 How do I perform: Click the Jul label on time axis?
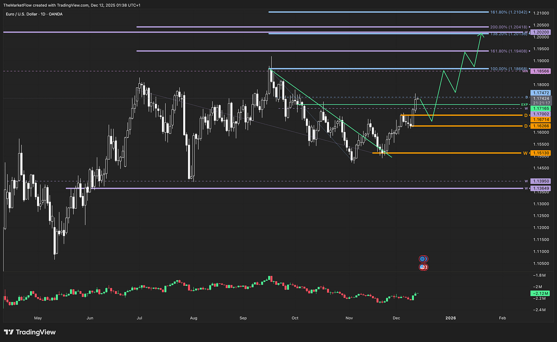140,318
